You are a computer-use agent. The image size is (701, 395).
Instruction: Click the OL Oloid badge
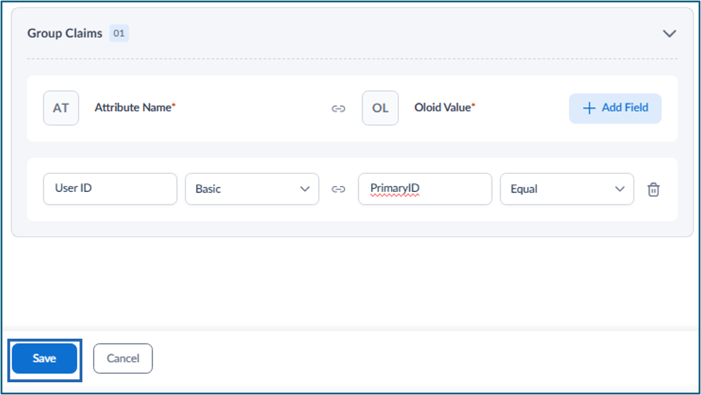tap(380, 108)
